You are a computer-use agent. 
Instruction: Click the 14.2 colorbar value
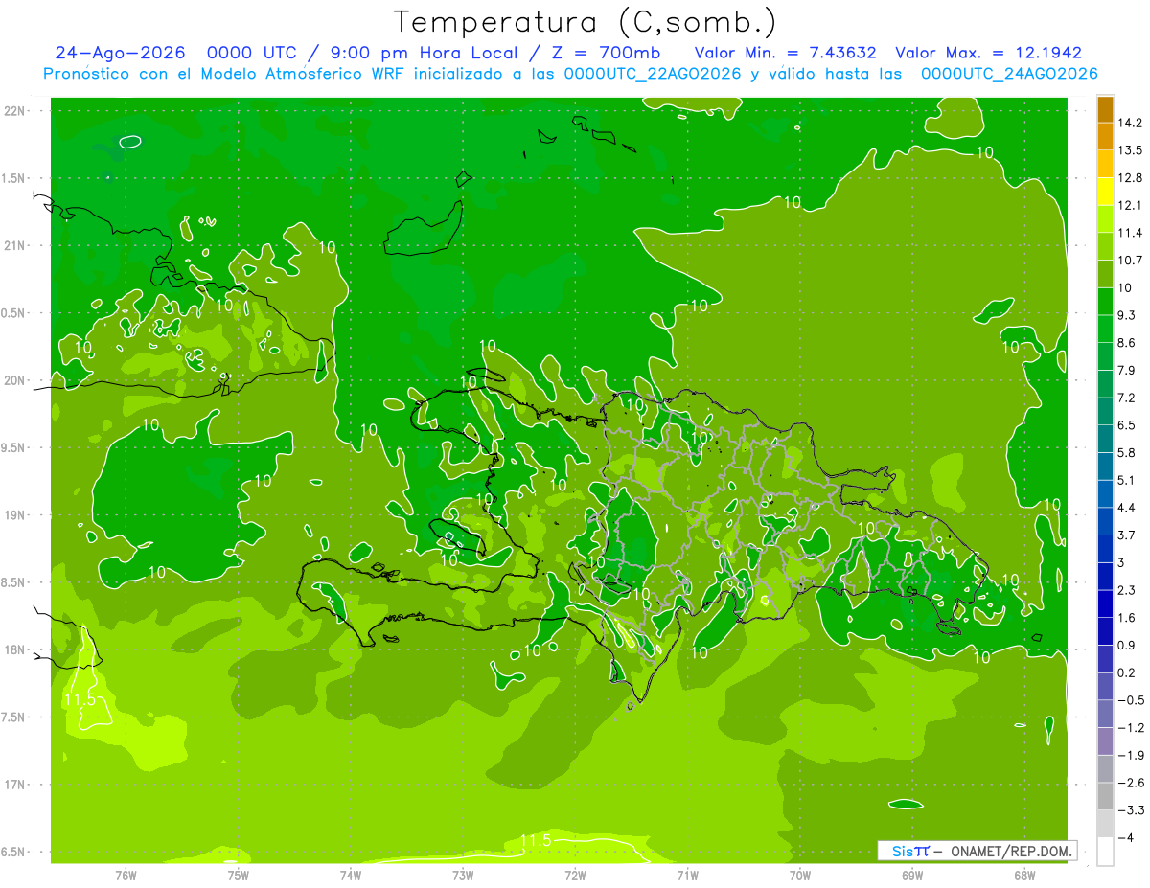pos(1130,123)
